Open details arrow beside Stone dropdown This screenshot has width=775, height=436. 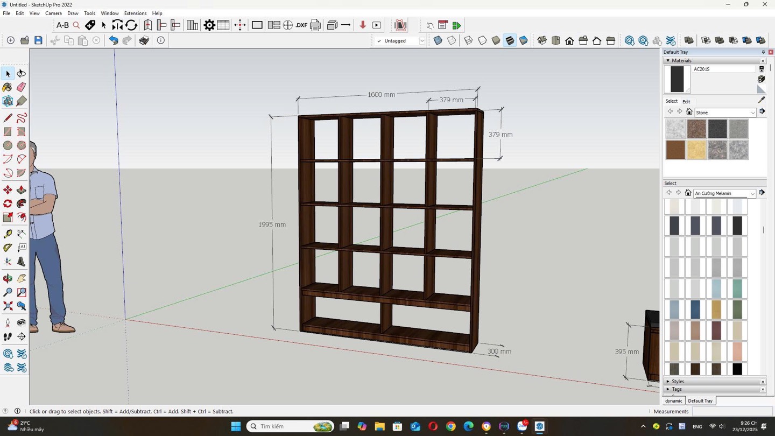tap(762, 111)
